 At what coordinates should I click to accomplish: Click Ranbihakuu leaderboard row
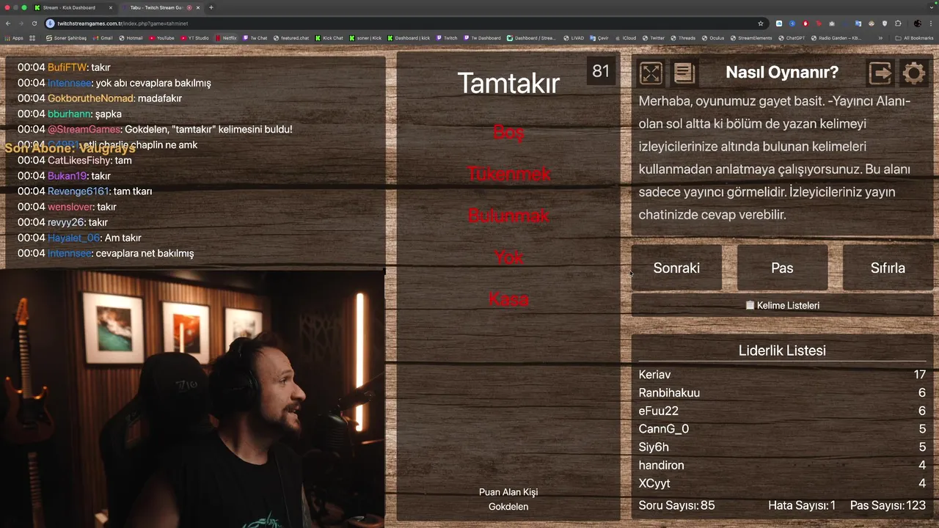782,393
